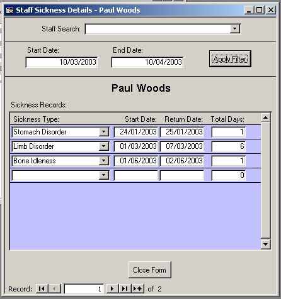The width and height of the screenshot is (281, 299).
Task: Go to previous record navigation button
Action: point(55,289)
